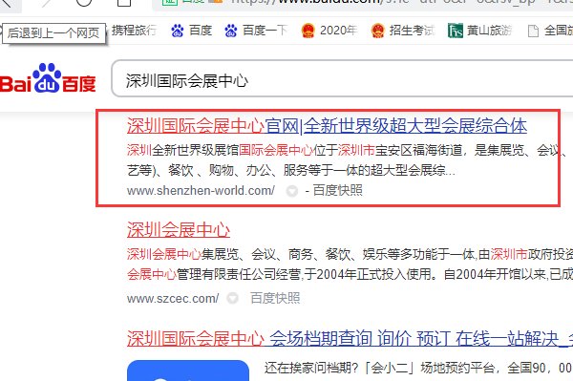Expand dropdown icon beside szcec.com URL
The image size is (573, 381).
pyautogui.click(x=232, y=299)
